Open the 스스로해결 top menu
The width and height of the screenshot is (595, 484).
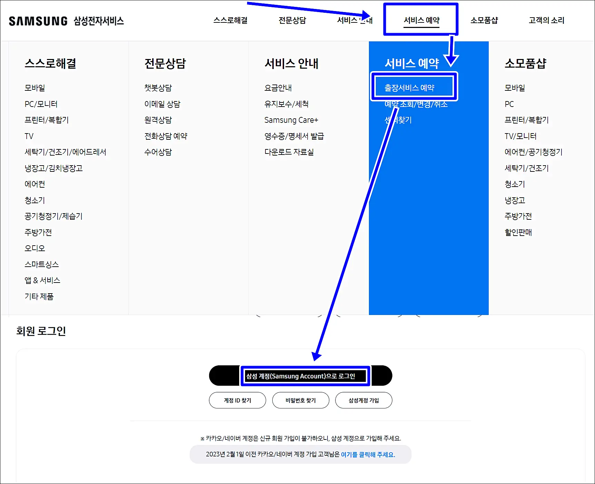coord(231,20)
